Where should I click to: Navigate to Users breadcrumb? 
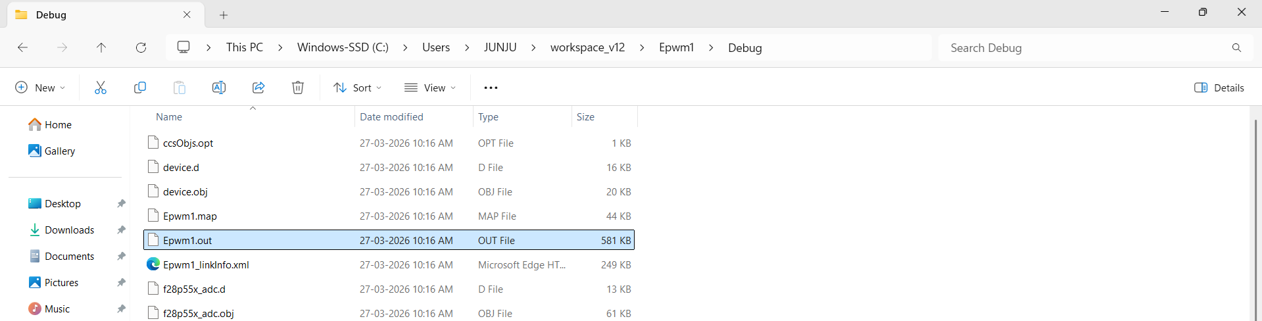tap(436, 47)
